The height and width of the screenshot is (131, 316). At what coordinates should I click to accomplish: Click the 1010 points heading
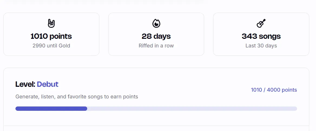point(51,36)
